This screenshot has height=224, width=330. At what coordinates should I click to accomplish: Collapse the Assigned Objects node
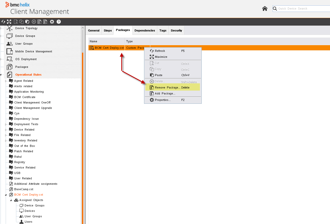click(x=11, y=200)
